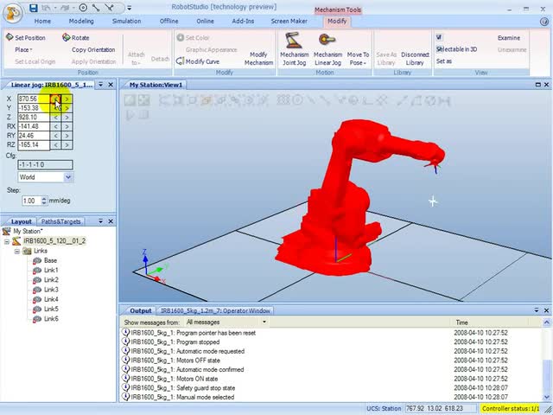Open Mechanism Linear Jog

point(327,49)
